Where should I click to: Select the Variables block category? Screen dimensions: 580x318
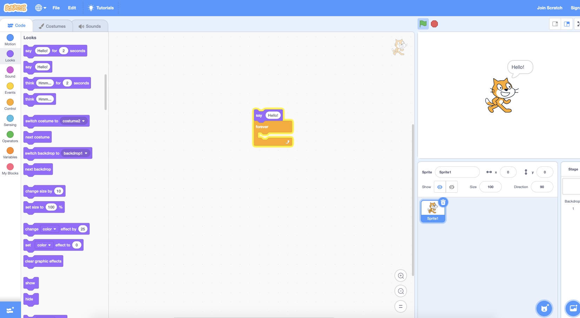(10, 153)
